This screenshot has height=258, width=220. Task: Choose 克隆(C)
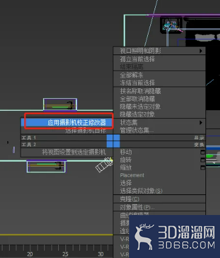click(159, 199)
